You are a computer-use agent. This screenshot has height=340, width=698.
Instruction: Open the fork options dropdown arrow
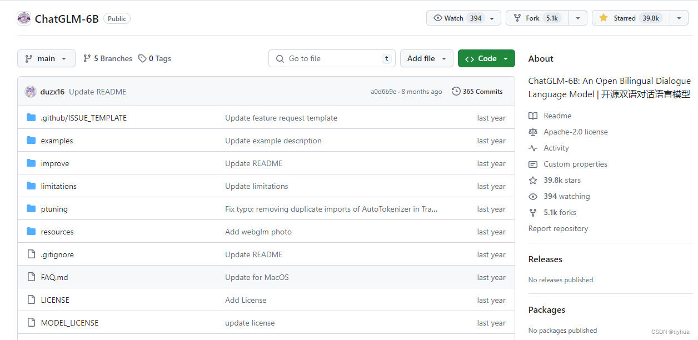(x=578, y=18)
